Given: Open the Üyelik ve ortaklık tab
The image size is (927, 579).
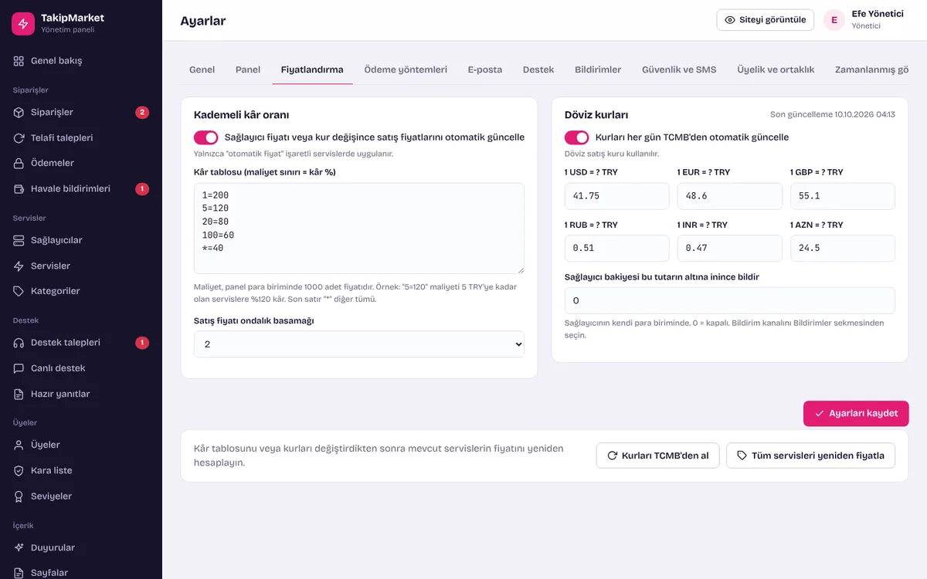Looking at the screenshot, I should [x=776, y=69].
